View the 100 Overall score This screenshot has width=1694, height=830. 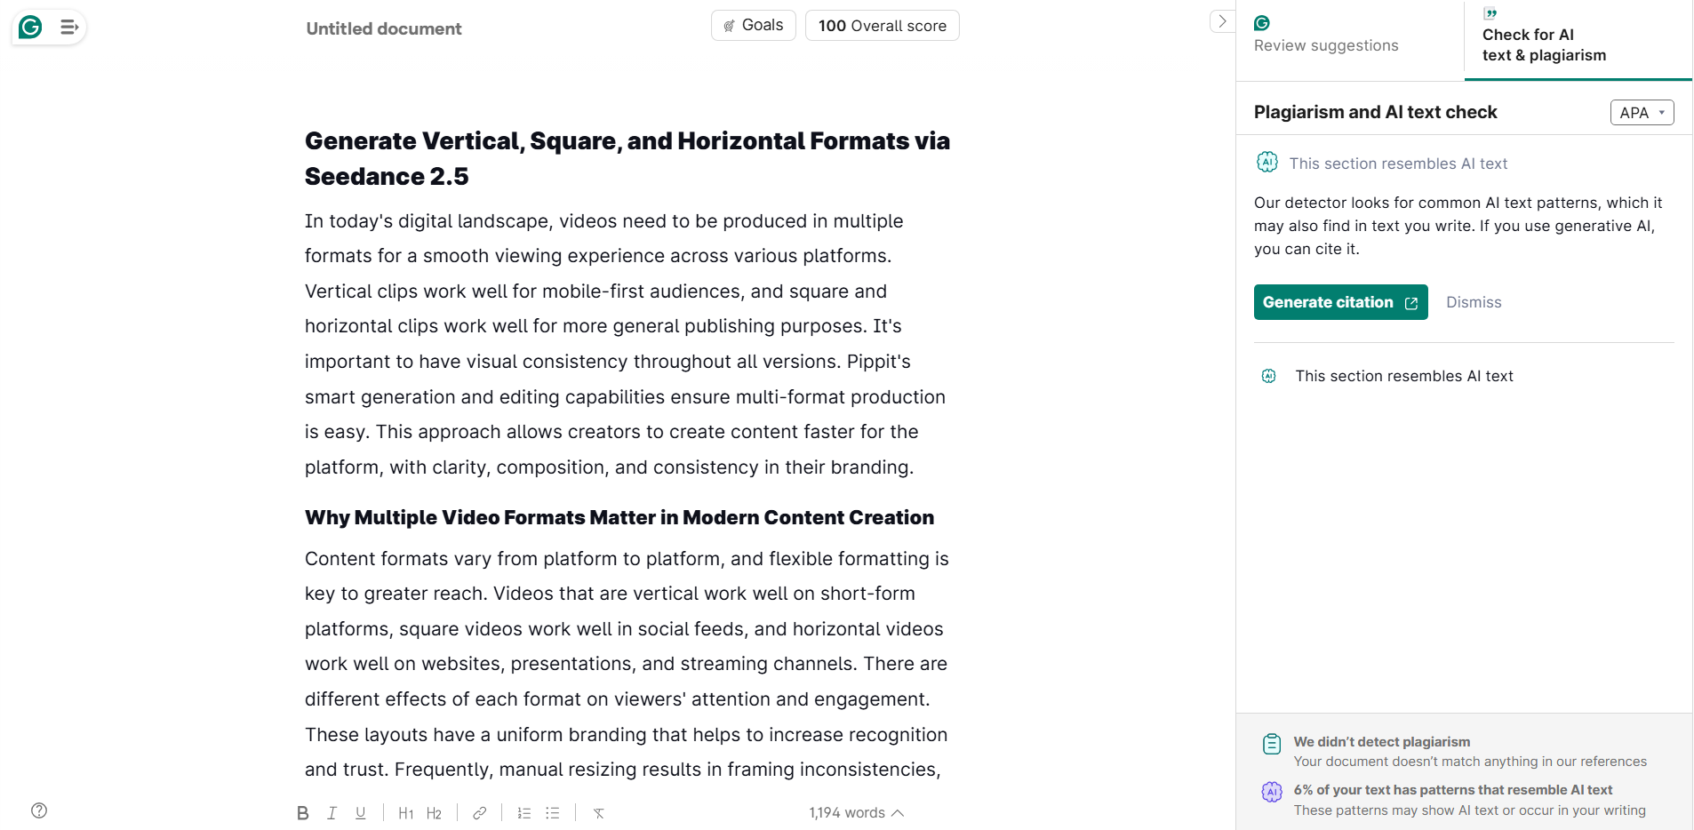(883, 26)
